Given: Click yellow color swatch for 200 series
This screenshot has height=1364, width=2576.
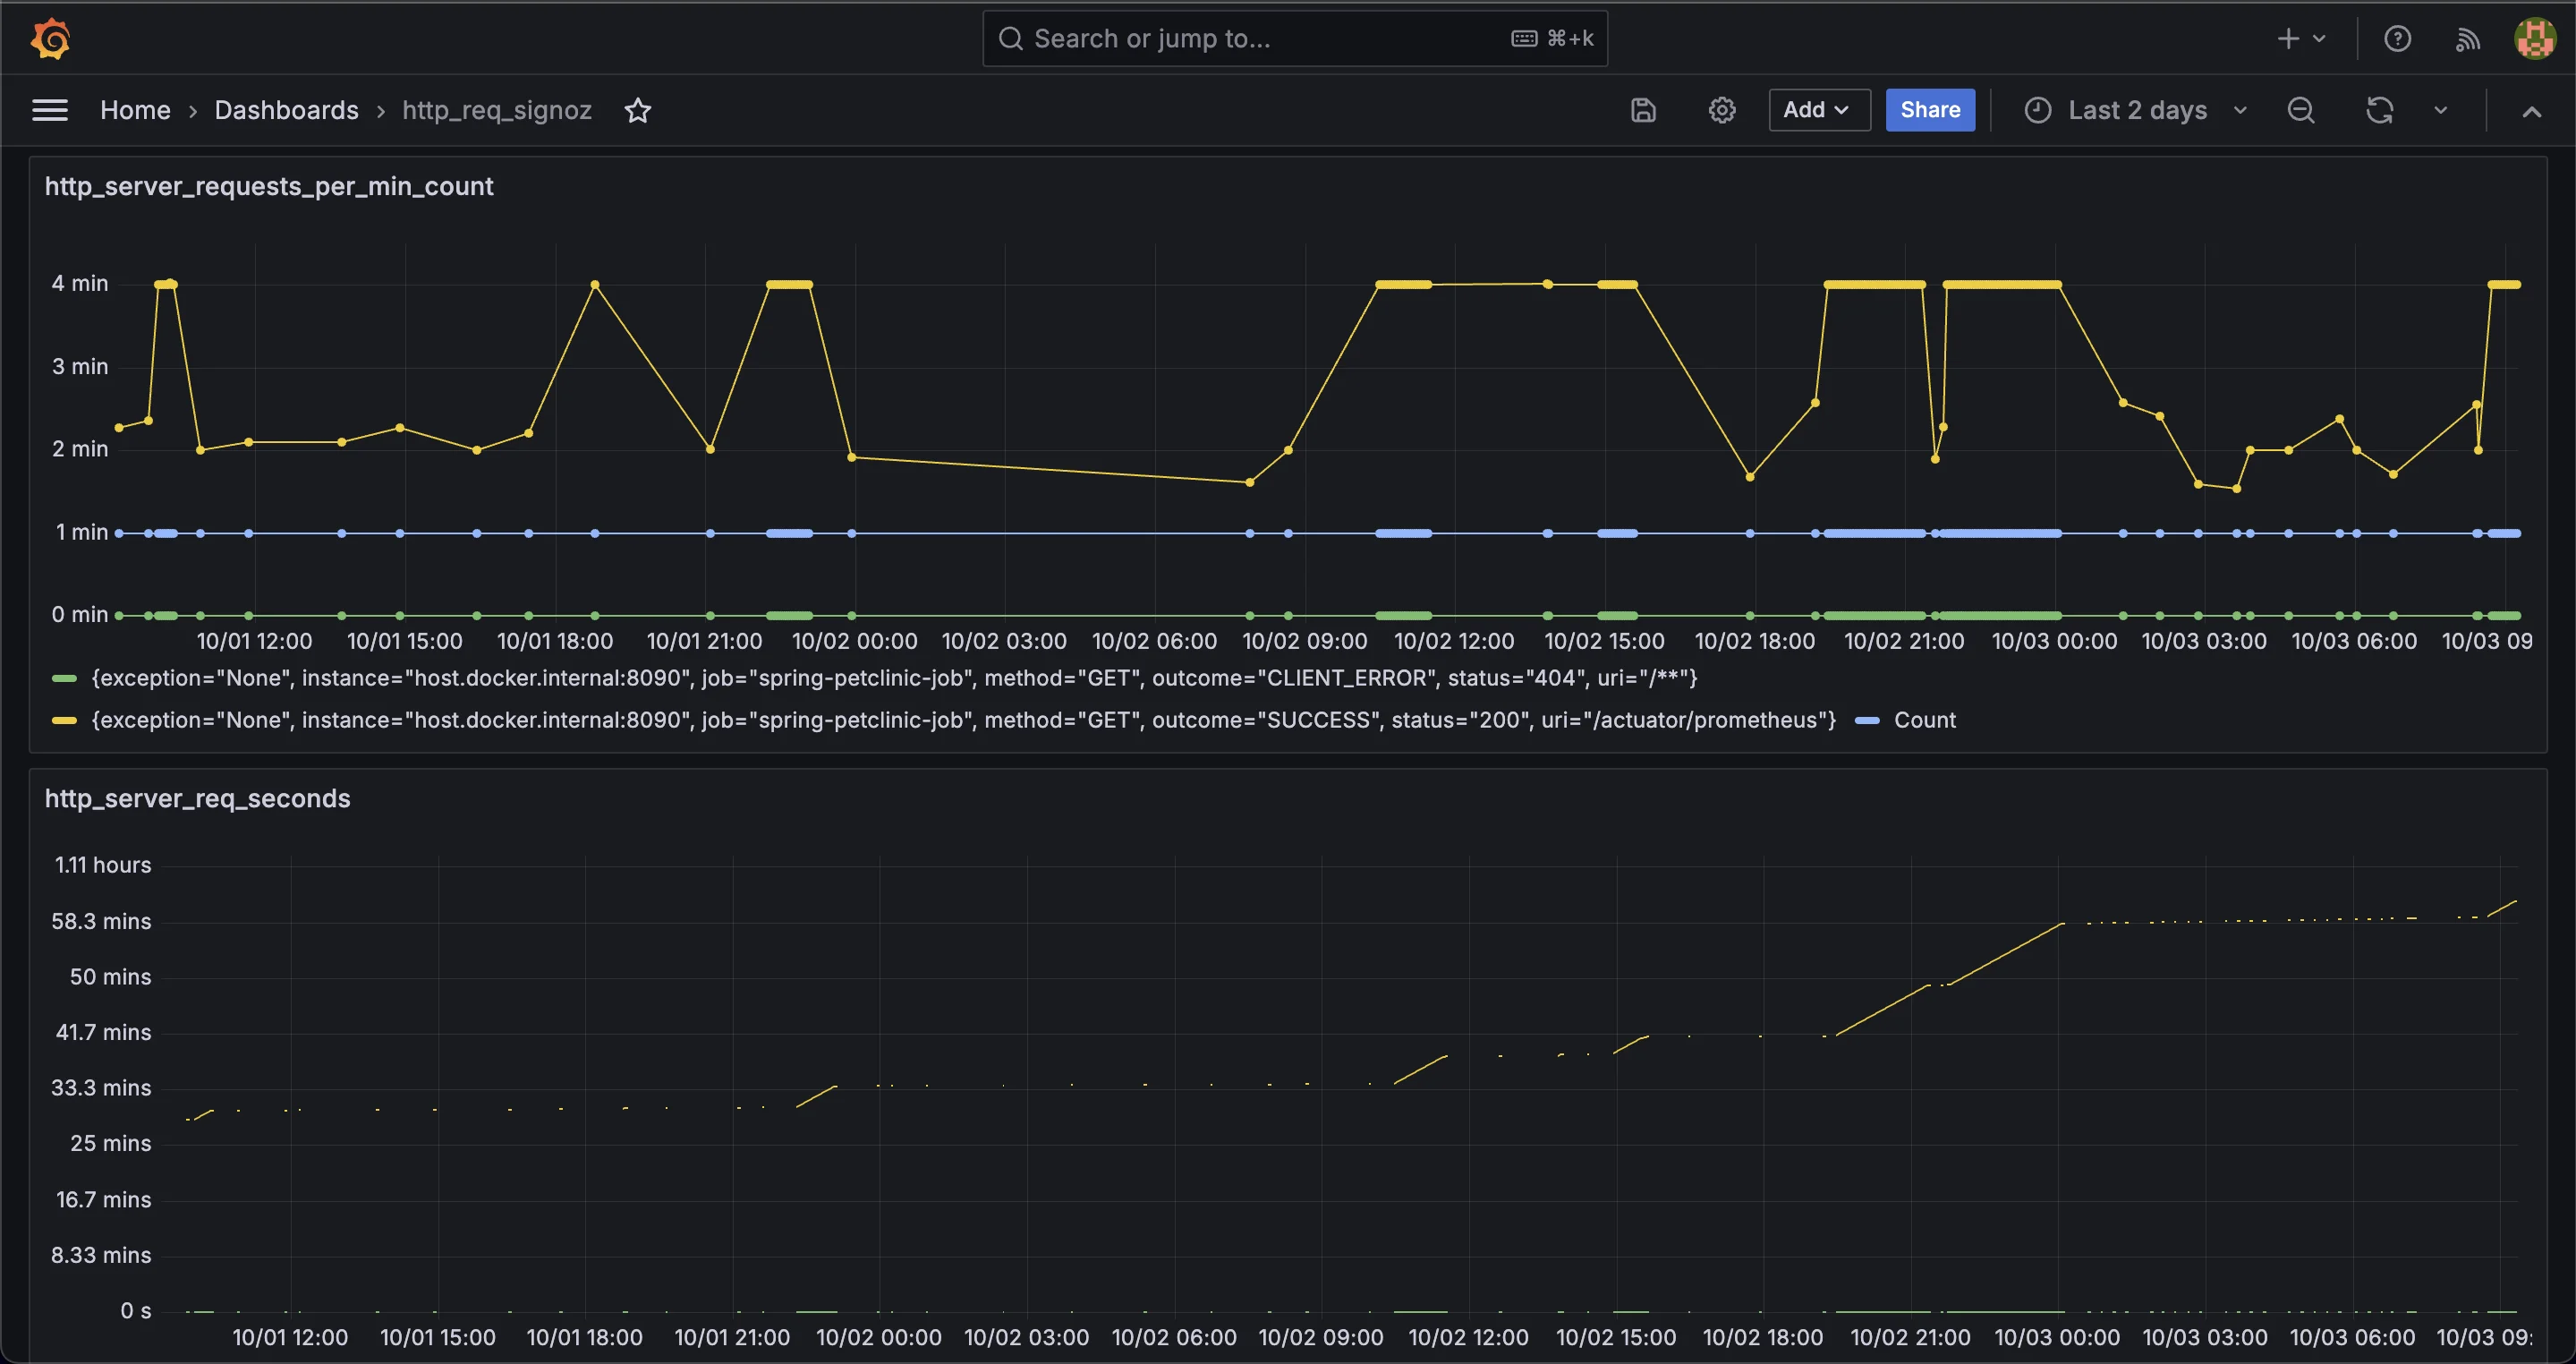Looking at the screenshot, I should [64, 720].
